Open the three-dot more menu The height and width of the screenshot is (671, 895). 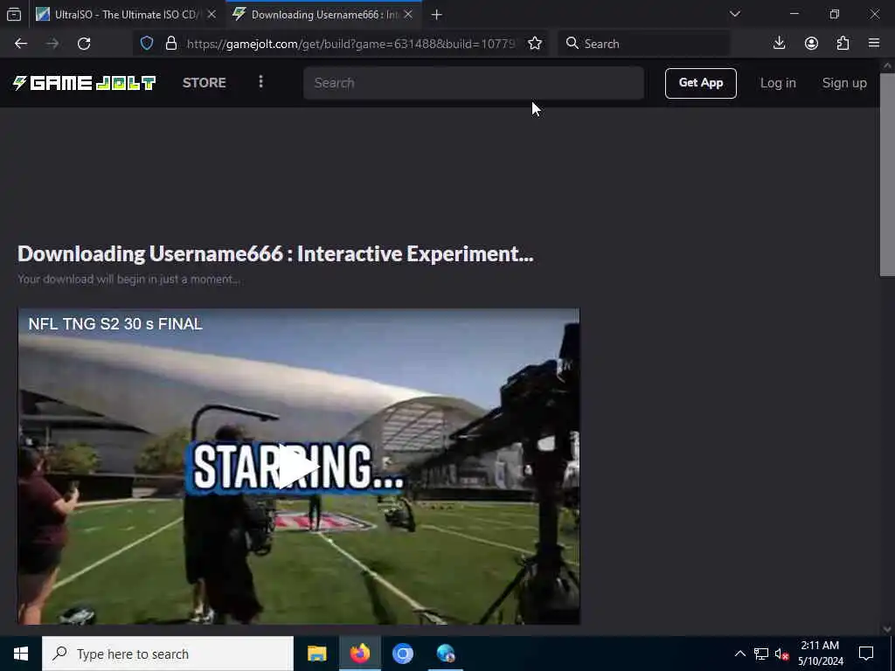click(260, 81)
